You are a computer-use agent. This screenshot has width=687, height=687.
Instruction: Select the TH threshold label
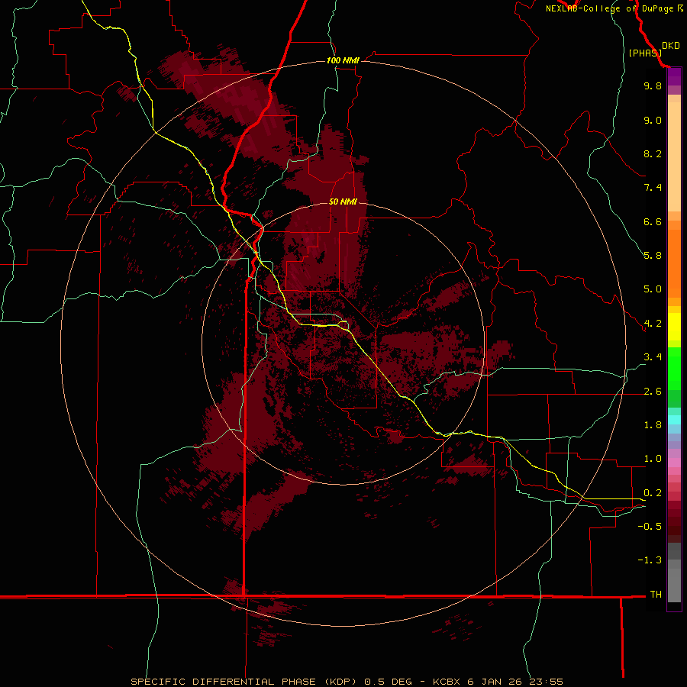click(656, 595)
